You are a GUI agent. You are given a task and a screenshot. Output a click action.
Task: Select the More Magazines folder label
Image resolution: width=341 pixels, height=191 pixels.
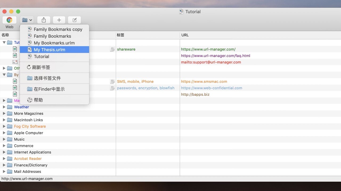pos(29,114)
